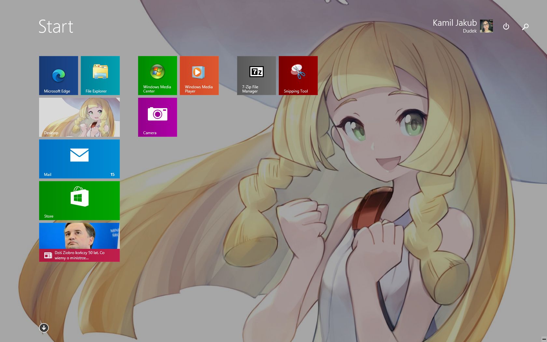Start the Snipping Tool tile

298,76
